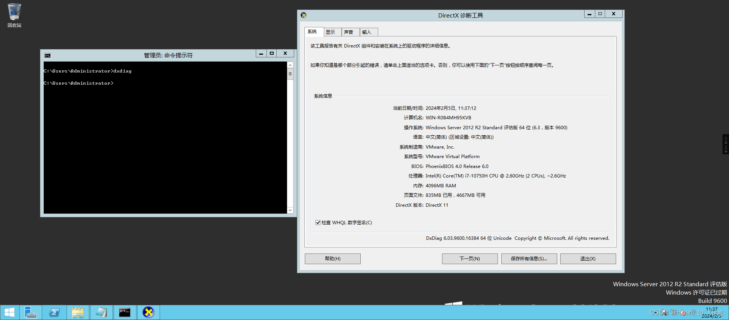Click the Command Prompt scrollbar thumb

click(290, 74)
